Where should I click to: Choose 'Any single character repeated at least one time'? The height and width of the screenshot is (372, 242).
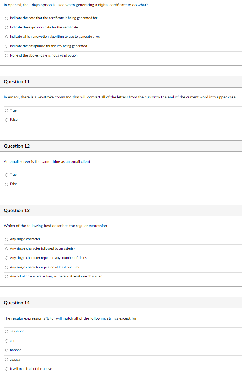click(x=6, y=267)
